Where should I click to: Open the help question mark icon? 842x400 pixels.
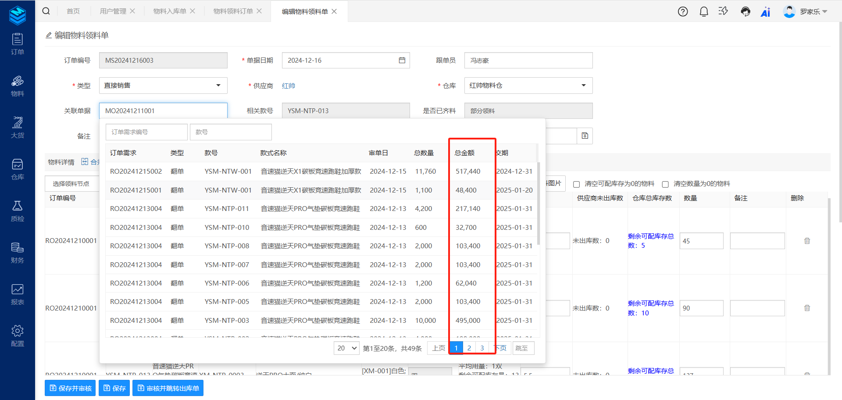[682, 11]
